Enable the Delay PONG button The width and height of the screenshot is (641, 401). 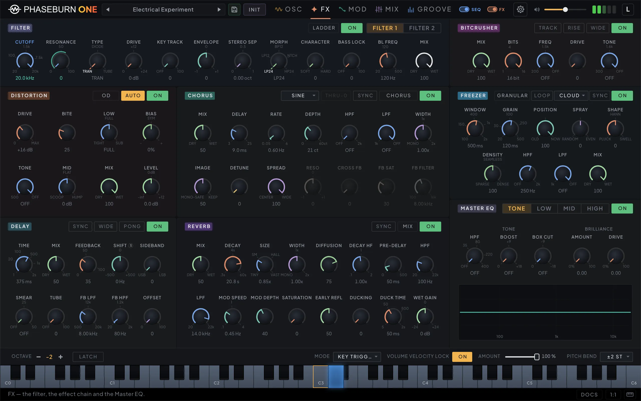(132, 227)
